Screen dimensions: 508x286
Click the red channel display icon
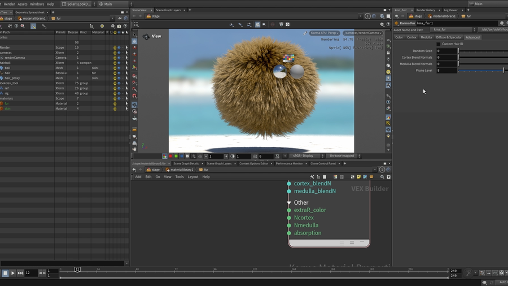[x=170, y=157]
